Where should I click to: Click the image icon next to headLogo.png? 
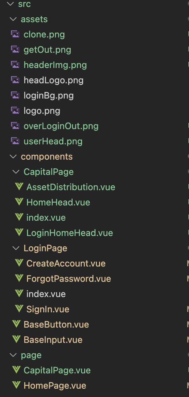[15, 80]
